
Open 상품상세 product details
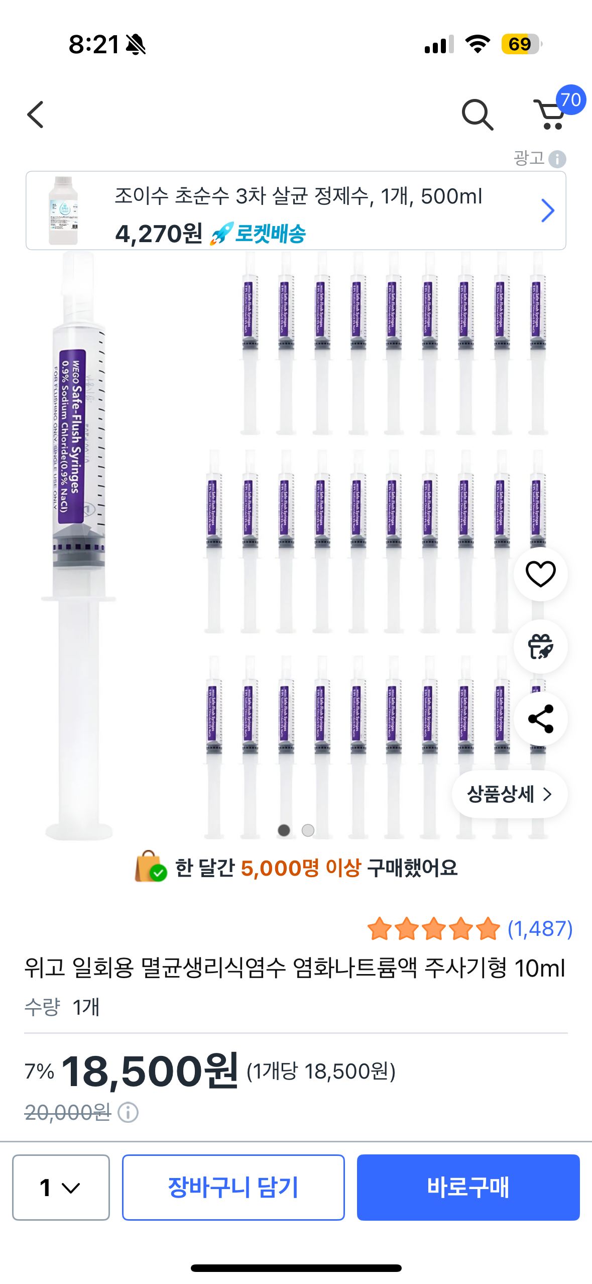pos(509,794)
